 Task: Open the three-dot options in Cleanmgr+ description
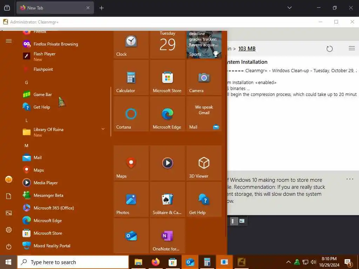tap(350, 179)
